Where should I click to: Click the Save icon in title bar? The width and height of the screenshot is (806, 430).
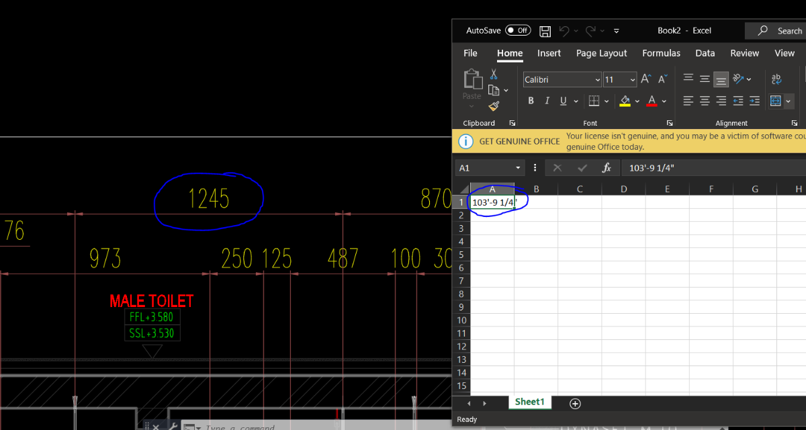pyautogui.click(x=545, y=31)
